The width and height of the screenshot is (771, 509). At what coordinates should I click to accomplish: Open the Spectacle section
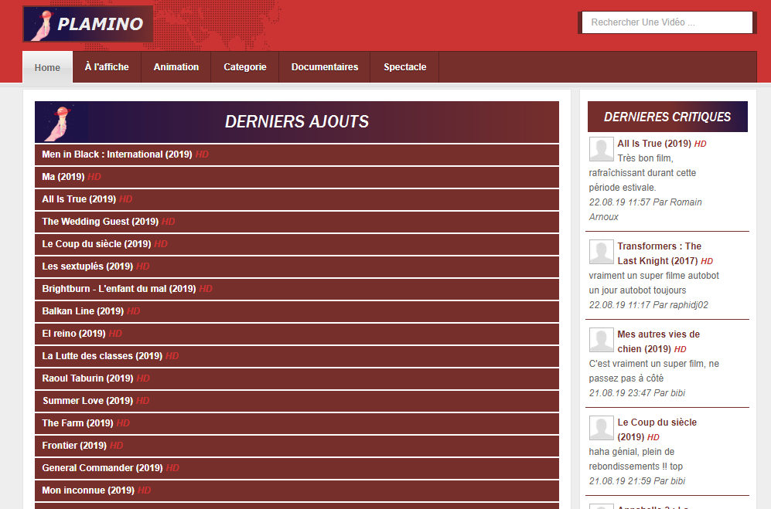pyautogui.click(x=404, y=67)
